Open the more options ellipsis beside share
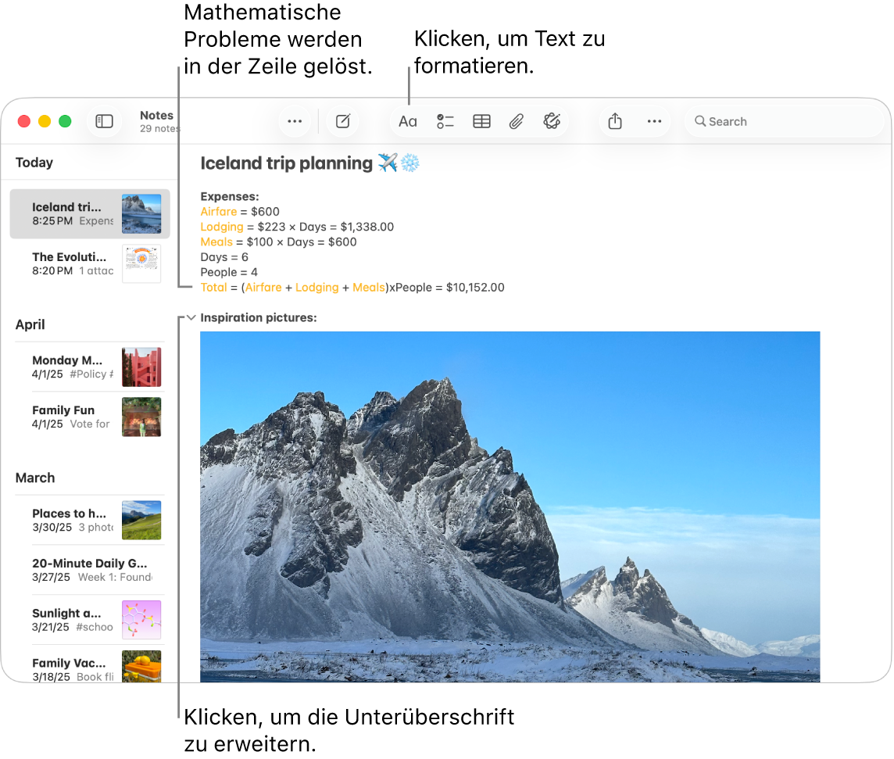Screen dimensions: 894x759 (655, 121)
